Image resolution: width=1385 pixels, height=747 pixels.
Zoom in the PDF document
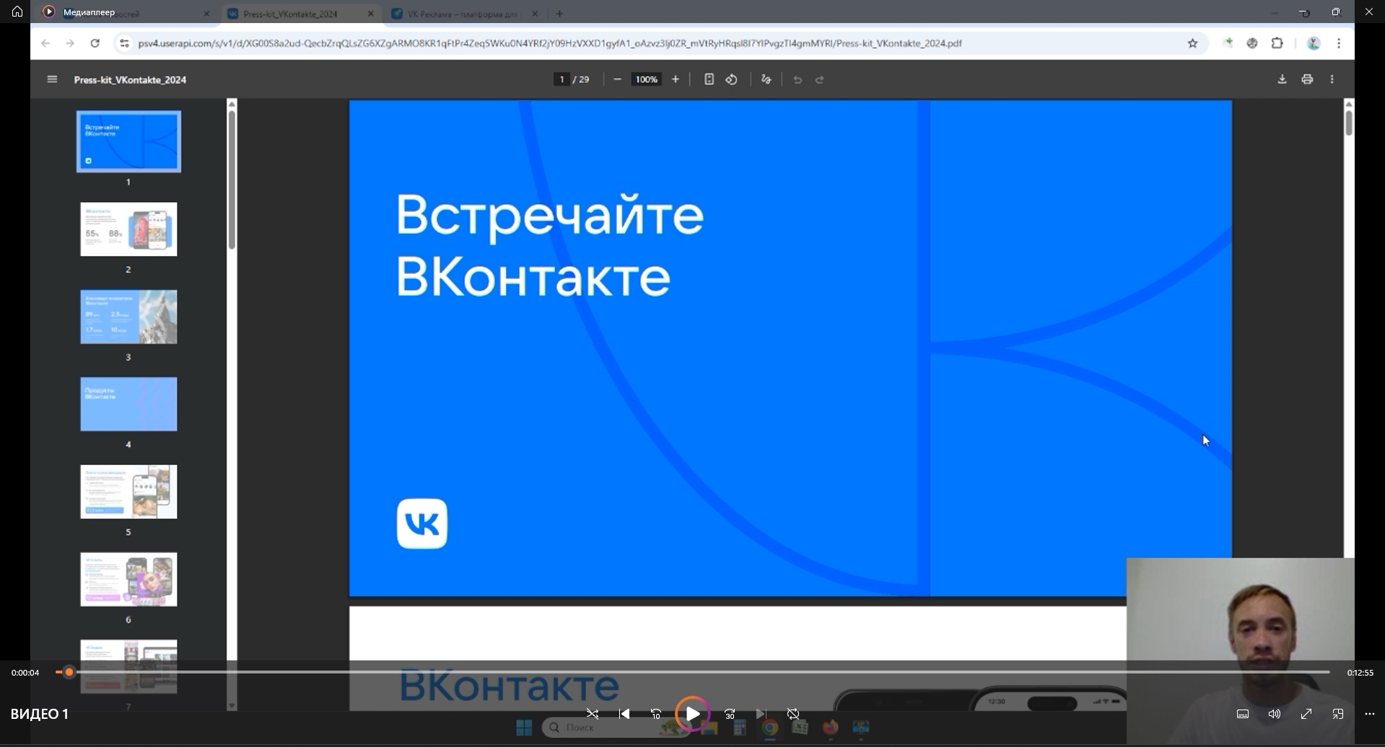tap(676, 79)
